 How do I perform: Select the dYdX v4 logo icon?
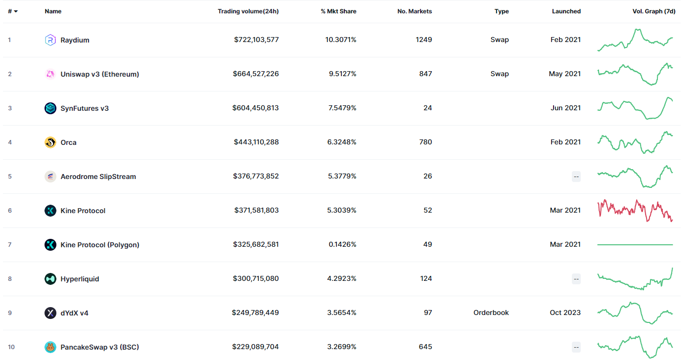pos(50,313)
